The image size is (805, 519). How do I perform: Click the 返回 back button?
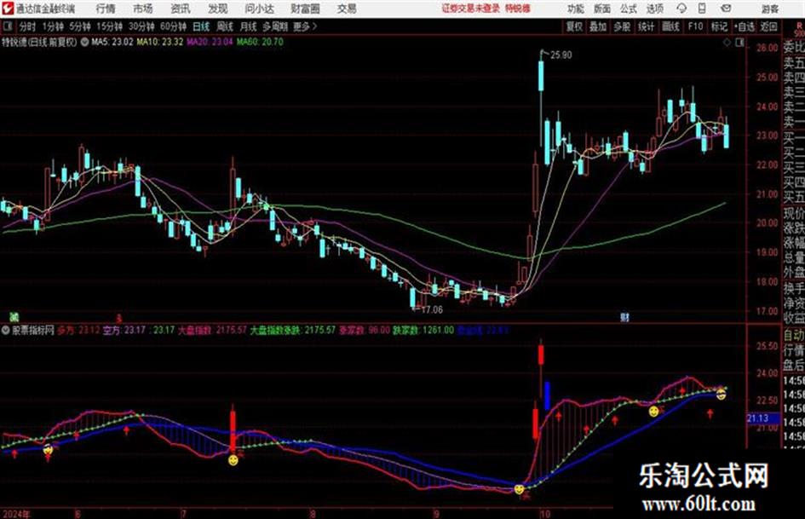coord(768,26)
